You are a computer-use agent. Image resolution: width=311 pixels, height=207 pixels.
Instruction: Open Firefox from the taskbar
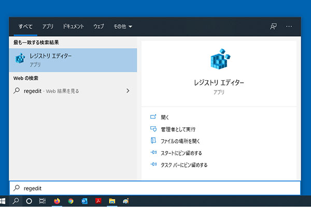(56, 201)
